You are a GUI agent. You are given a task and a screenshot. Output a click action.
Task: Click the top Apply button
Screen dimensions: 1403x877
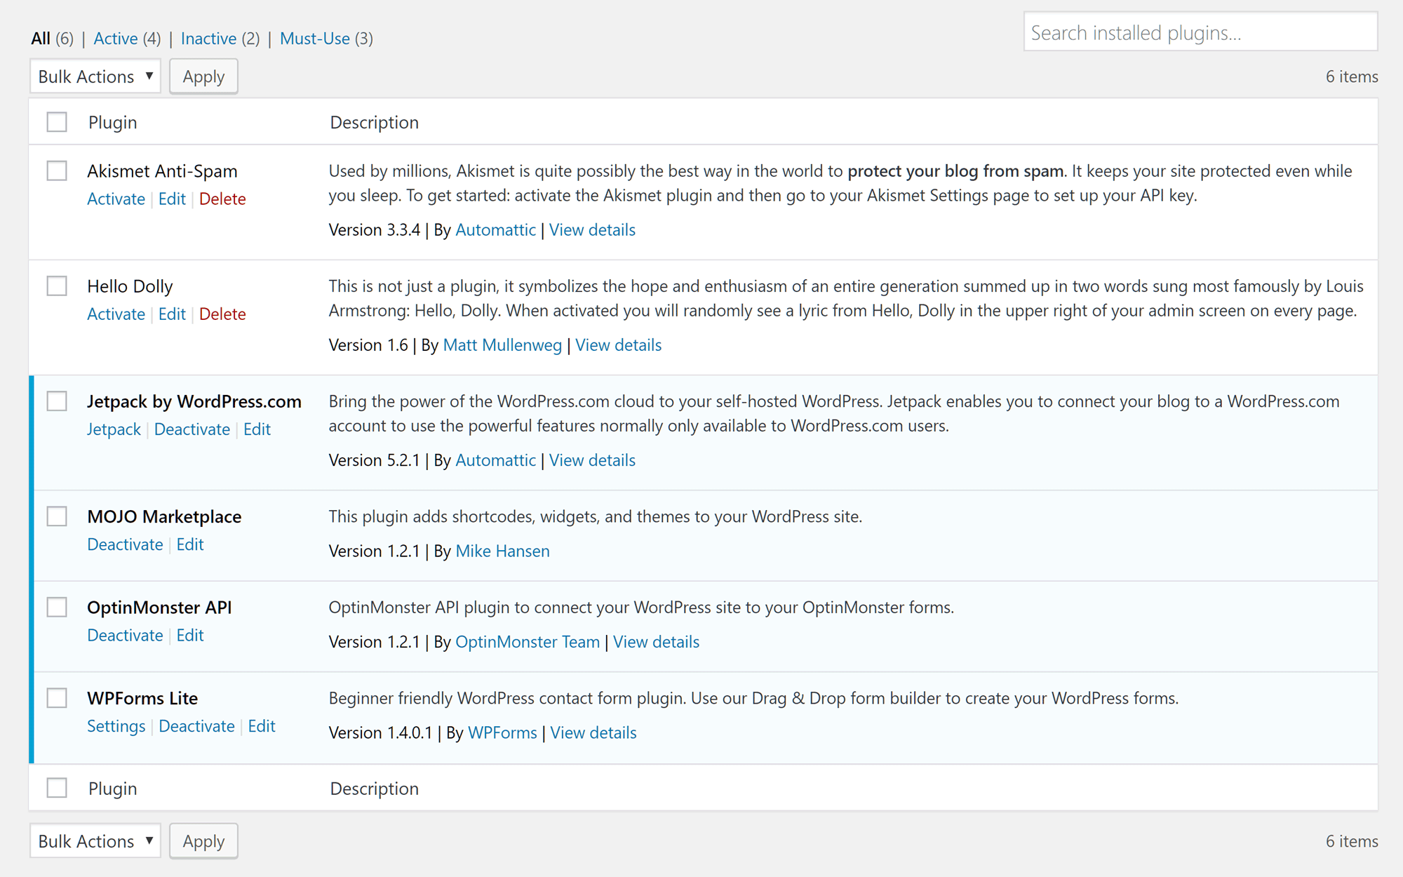pos(203,76)
